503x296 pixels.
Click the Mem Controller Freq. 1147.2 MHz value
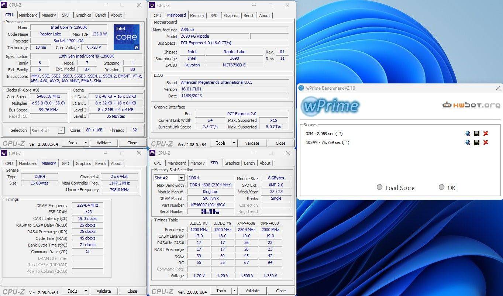[x=120, y=183]
